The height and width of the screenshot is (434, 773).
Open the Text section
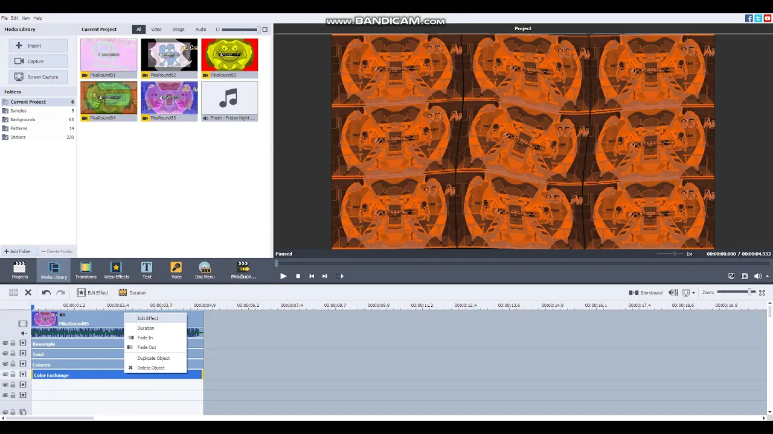pyautogui.click(x=147, y=271)
